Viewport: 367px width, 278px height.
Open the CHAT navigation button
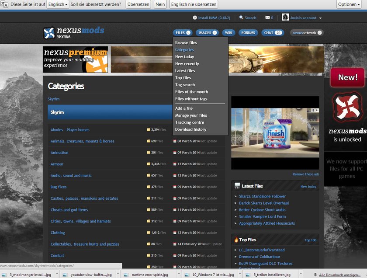click(x=273, y=33)
